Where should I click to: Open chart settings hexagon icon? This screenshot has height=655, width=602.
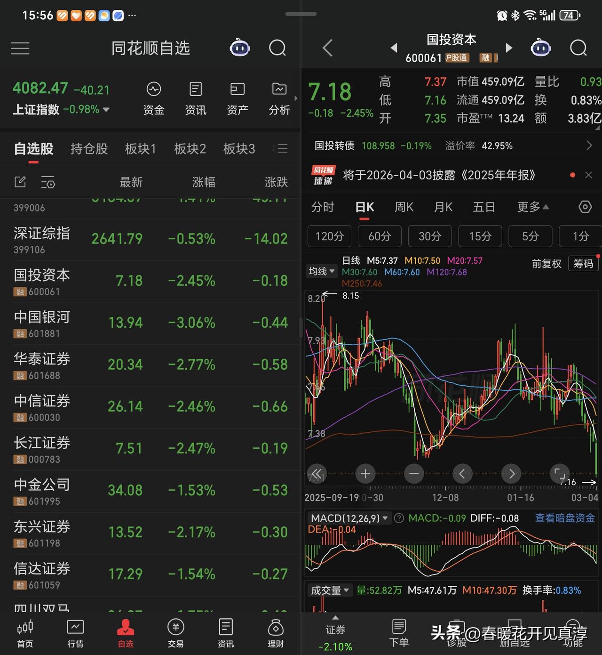585,207
